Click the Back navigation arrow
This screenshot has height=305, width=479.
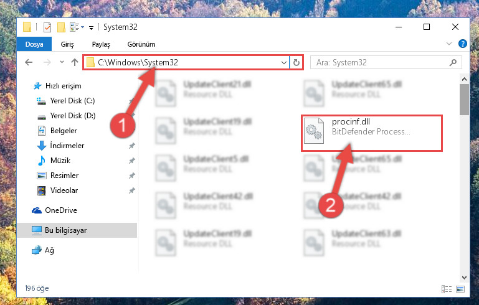pos(29,62)
